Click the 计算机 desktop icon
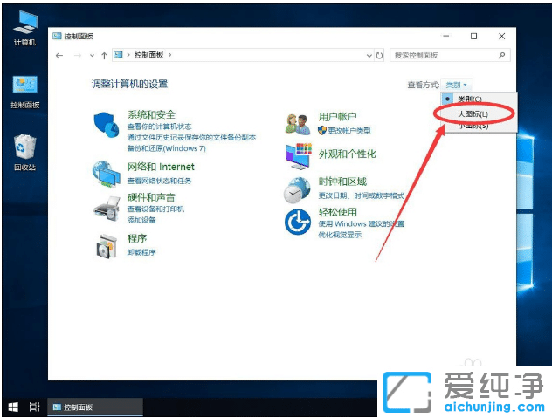The width and height of the screenshot is (552, 418). coord(25,28)
